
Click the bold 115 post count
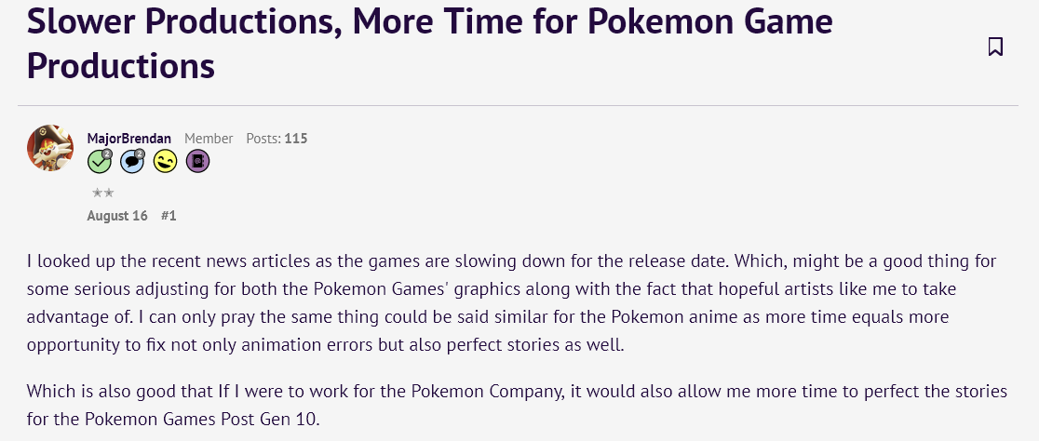[x=295, y=139]
